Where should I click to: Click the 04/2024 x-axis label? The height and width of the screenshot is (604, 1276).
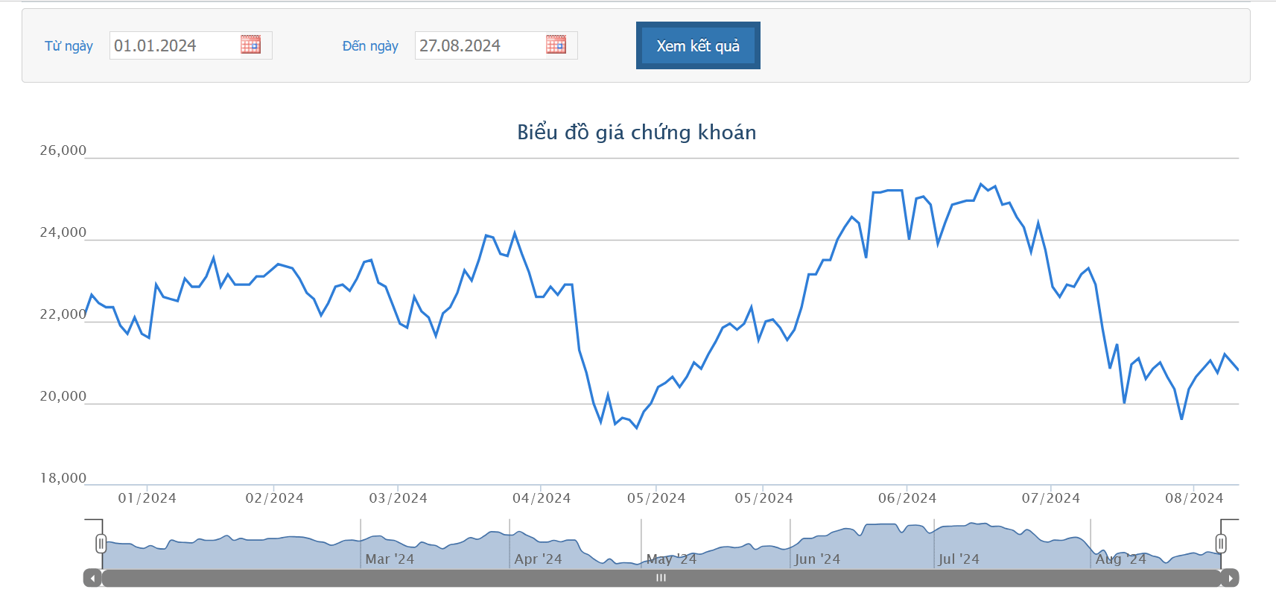click(542, 498)
